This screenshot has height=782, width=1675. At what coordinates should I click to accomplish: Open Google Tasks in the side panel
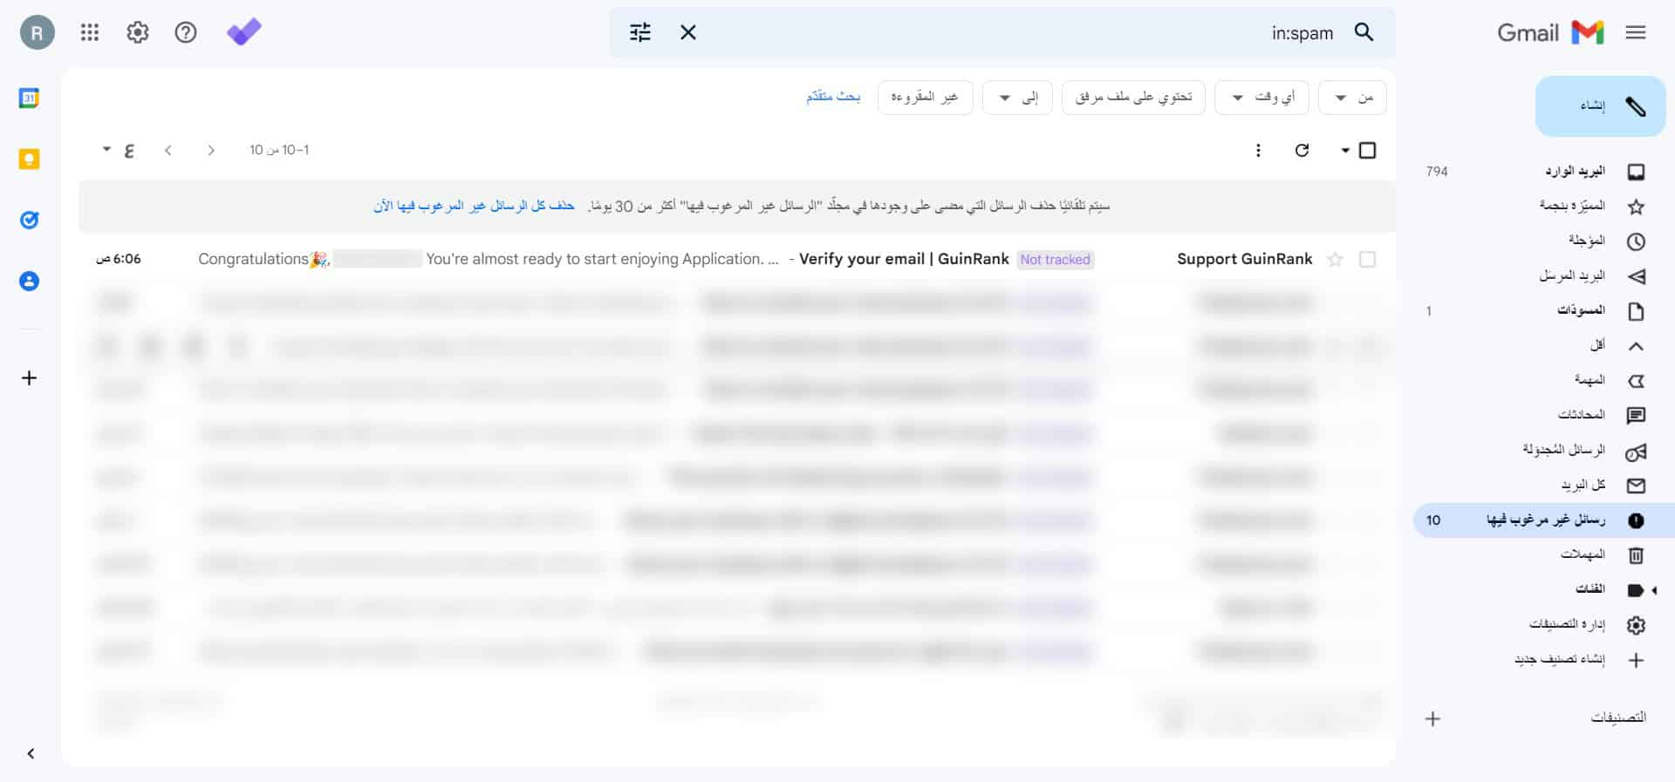tap(29, 220)
